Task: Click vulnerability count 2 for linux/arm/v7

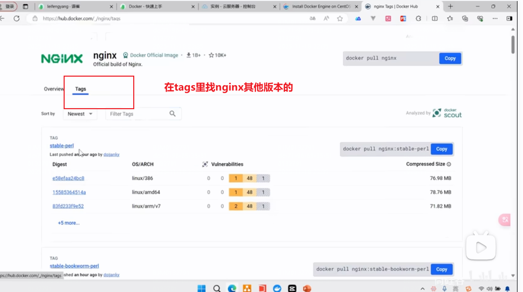Action: point(236,206)
